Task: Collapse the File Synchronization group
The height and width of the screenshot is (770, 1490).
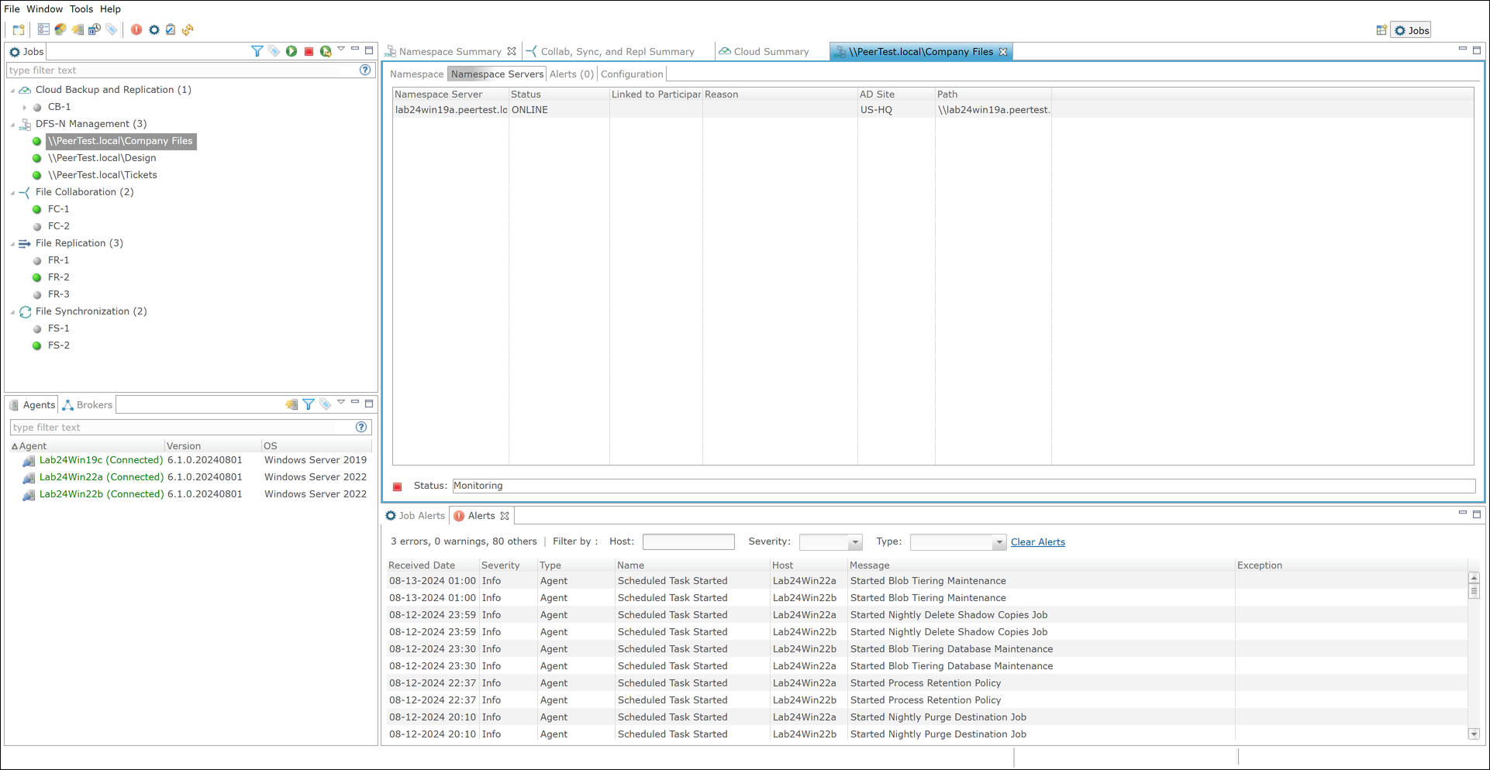Action: [x=12, y=311]
